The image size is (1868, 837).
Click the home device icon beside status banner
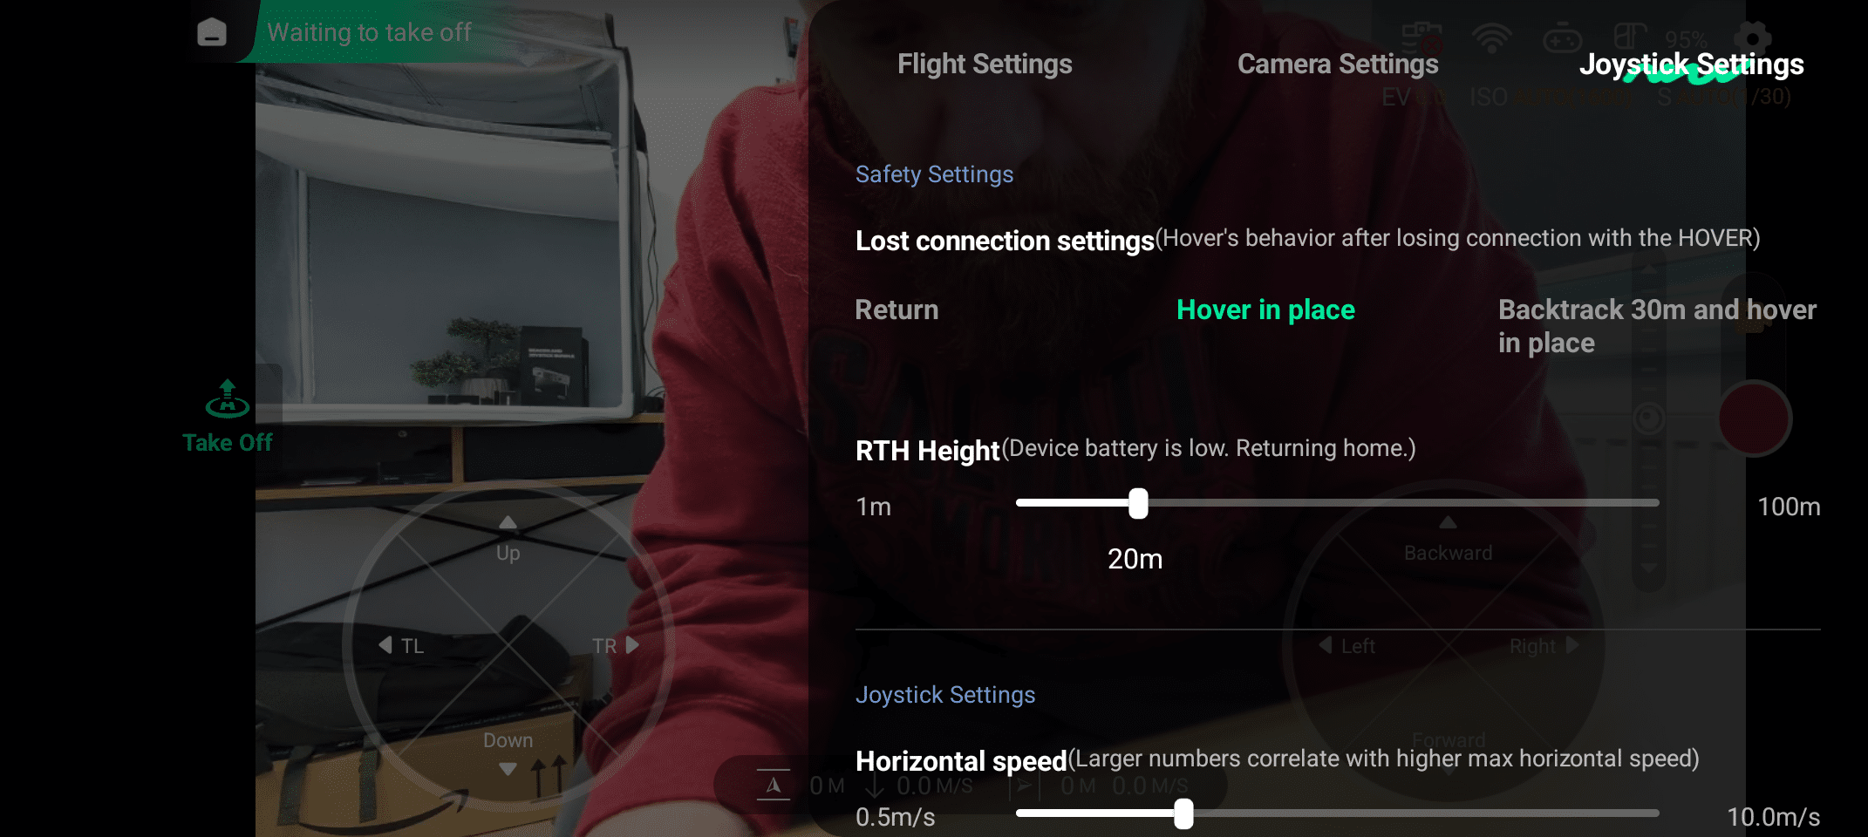point(212,32)
